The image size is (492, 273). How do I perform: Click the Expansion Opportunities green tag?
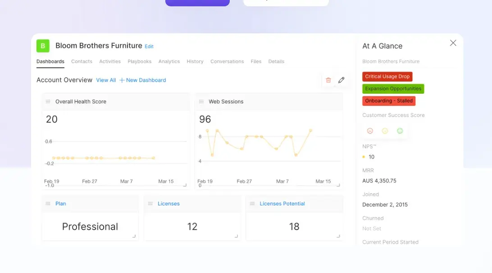(393, 89)
